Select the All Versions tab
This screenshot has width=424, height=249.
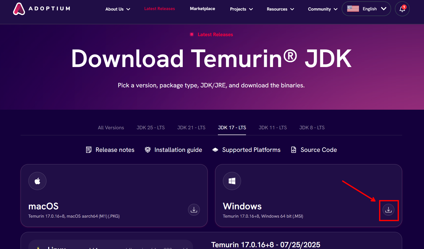tap(111, 128)
